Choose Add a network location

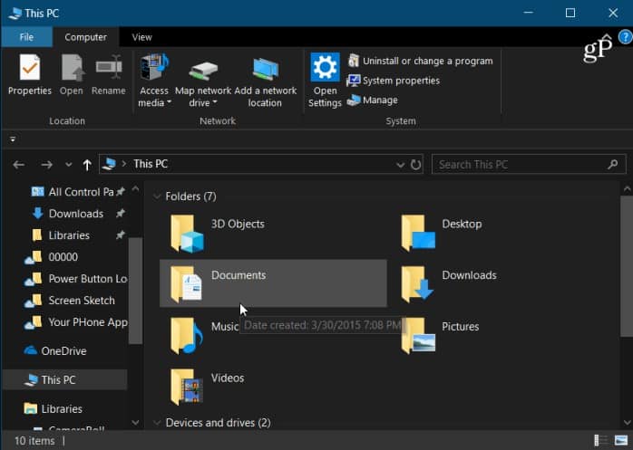pyautogui.click(x=265, y=81)
